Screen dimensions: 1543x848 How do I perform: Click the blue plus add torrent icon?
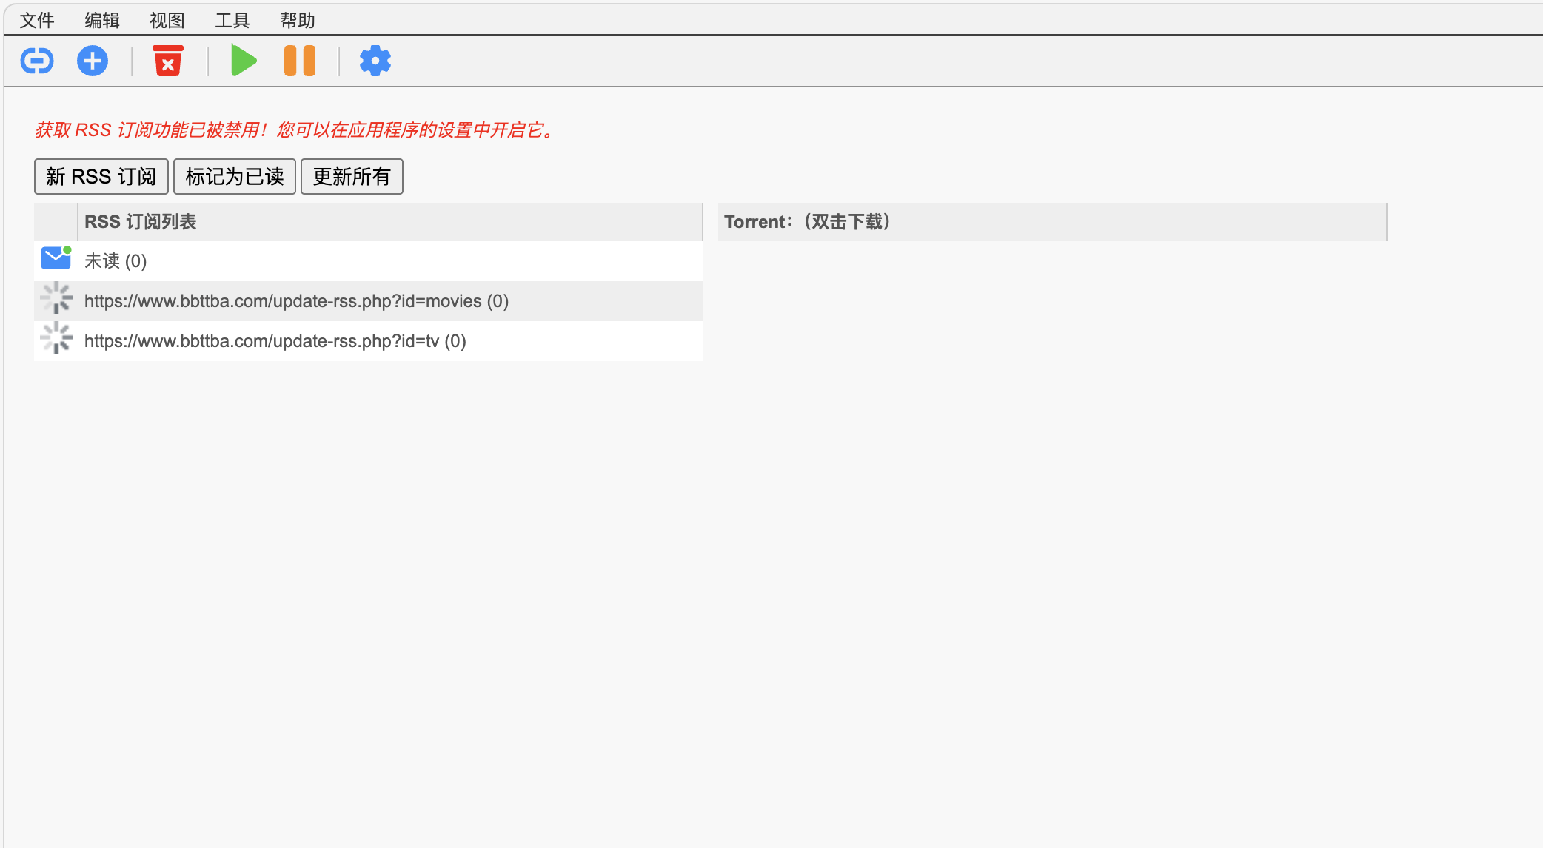coord(93,61)
